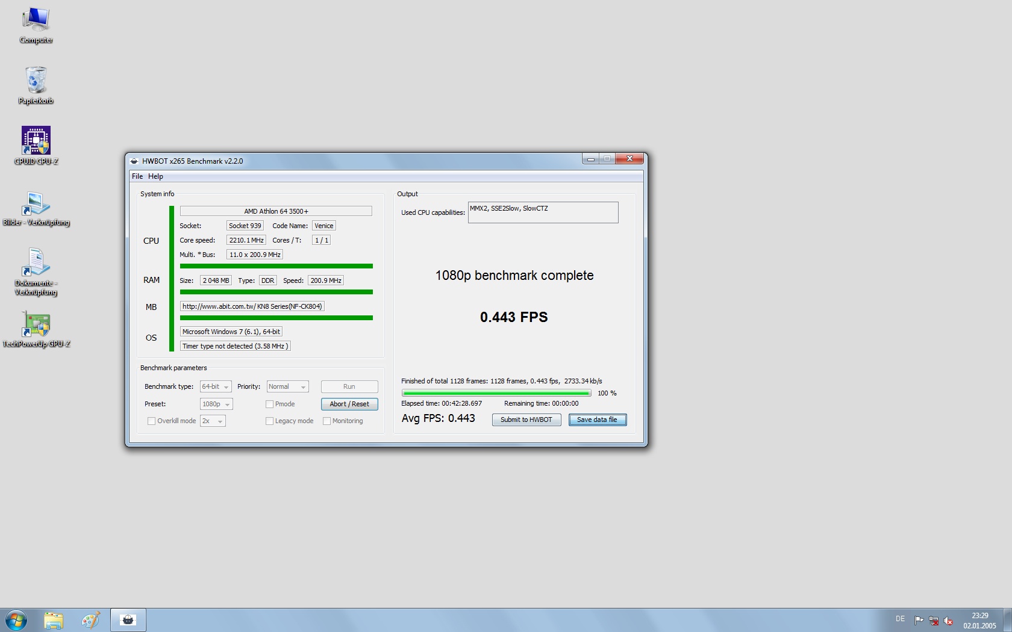This screenshot has height=632, width=1012.
Task: Click the Socket 939 value
Action: pyautogui.click(x=245, y=226)
